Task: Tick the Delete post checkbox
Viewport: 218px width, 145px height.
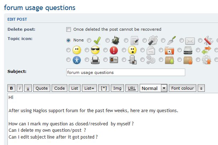Action: click(x=69, y=29)
